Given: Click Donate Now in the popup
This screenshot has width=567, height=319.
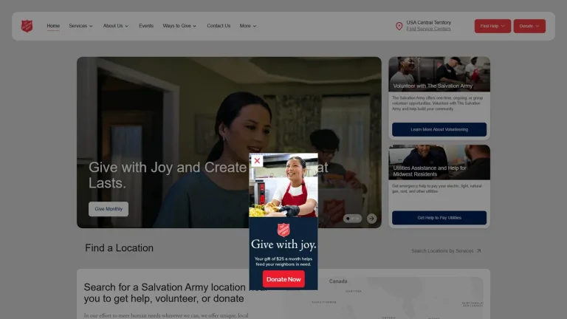Looking at the screenshot, I should pyautogui.click(x=283, y=279).
